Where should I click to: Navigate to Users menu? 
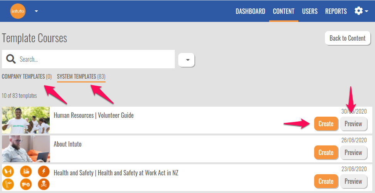tap(310, 11)
